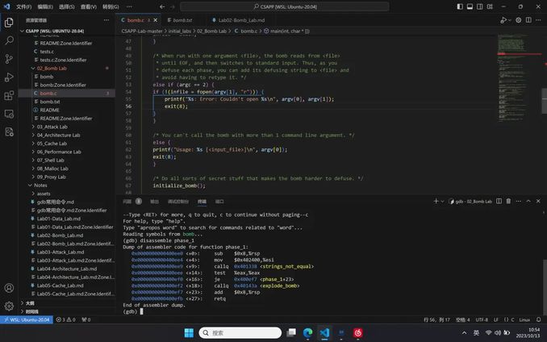Image resolution: width=547 pixels, height=342 pixels.
Task: Open the Run and Debug view
Action: (x=9, y=77)
